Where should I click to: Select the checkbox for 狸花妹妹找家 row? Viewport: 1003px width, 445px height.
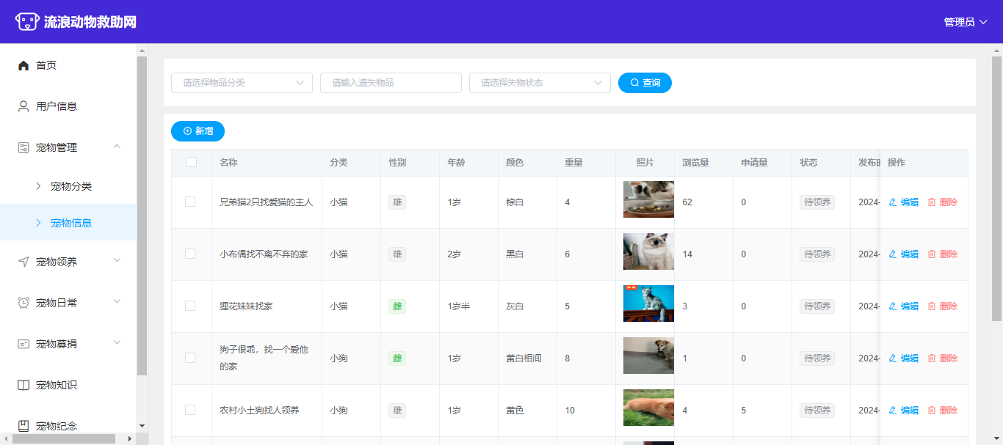coord(190,306)
